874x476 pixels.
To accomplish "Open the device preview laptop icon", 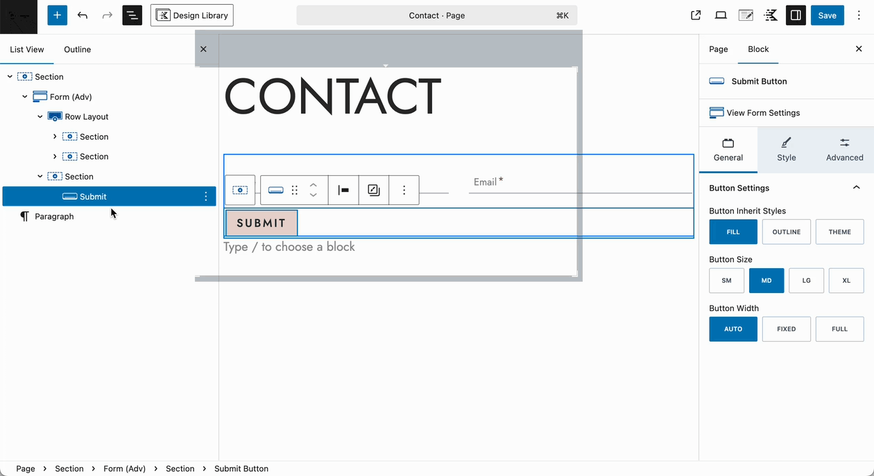I will point(721,15).
